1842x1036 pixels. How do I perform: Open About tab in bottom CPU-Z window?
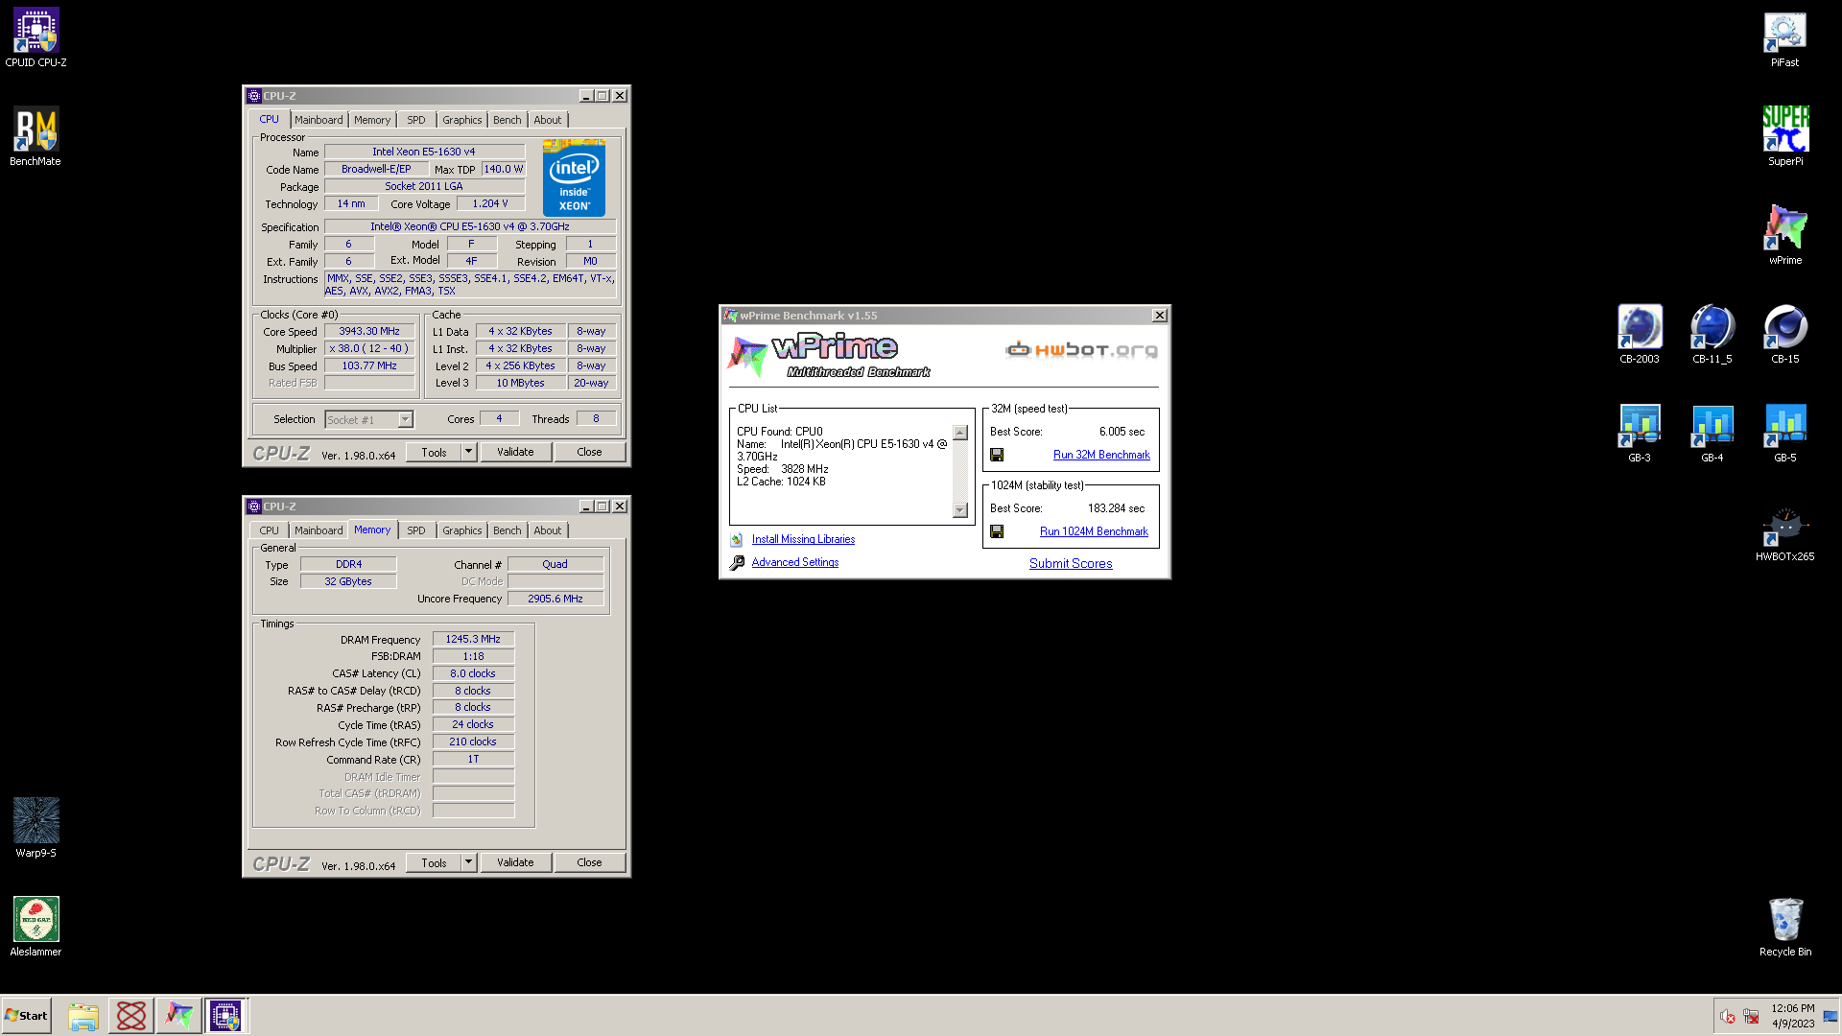pyautogui.click(x=548, y=530)
